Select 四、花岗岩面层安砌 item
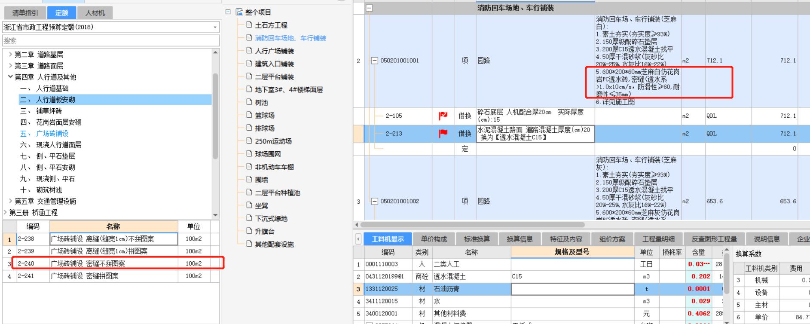 51,122
